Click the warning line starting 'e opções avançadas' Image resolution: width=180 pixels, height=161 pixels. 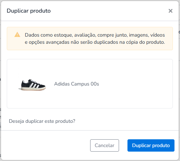pos(95,42)
